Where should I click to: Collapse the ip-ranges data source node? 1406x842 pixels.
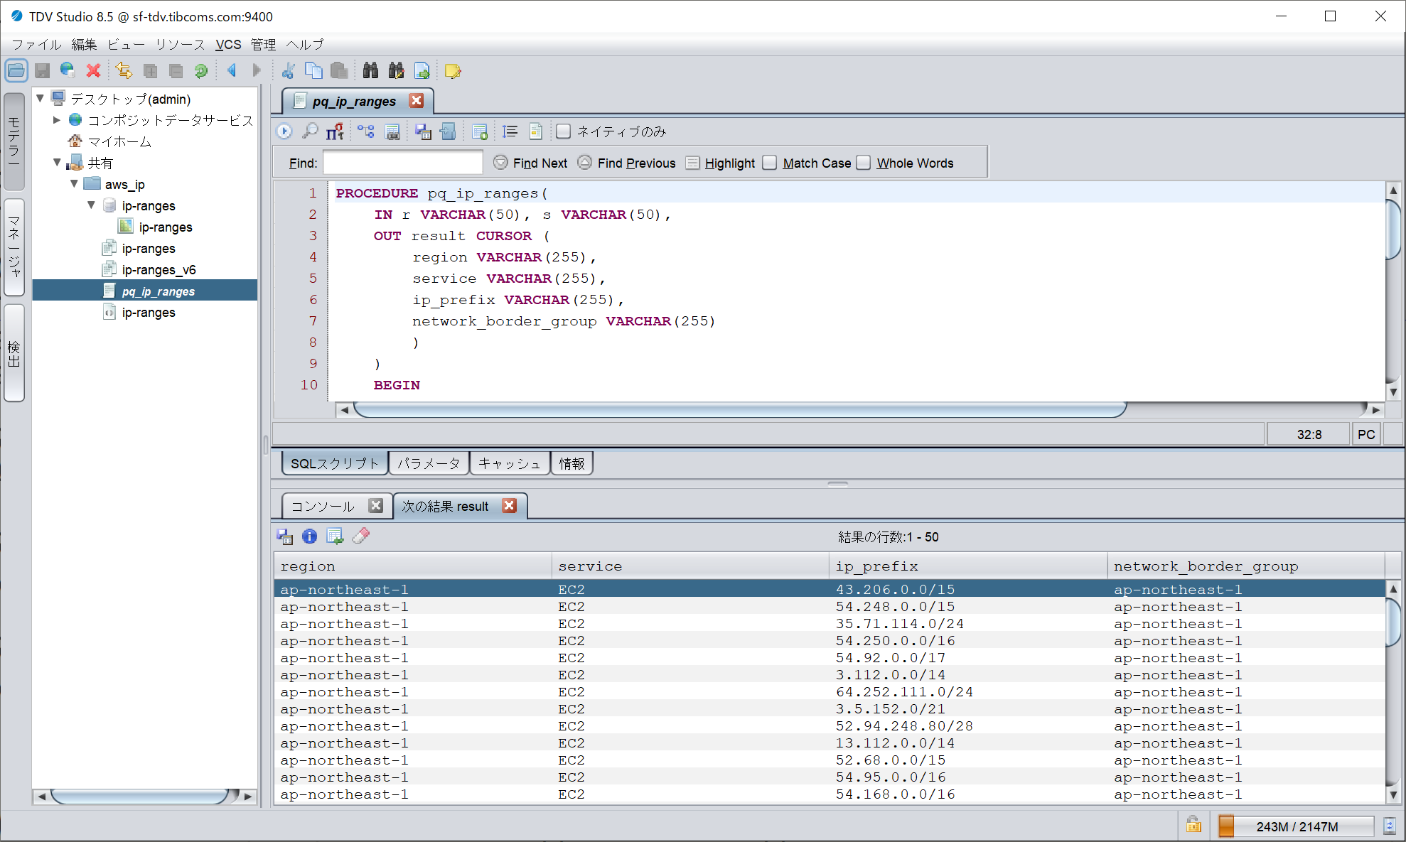[x=91, y=205]
